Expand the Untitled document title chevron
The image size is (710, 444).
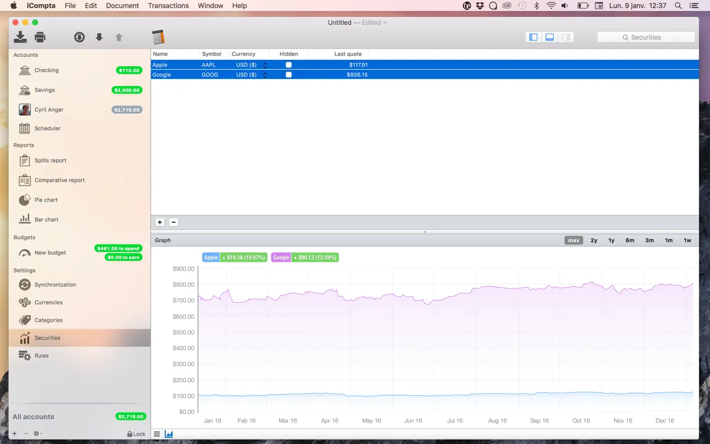[x=385, y=23]
